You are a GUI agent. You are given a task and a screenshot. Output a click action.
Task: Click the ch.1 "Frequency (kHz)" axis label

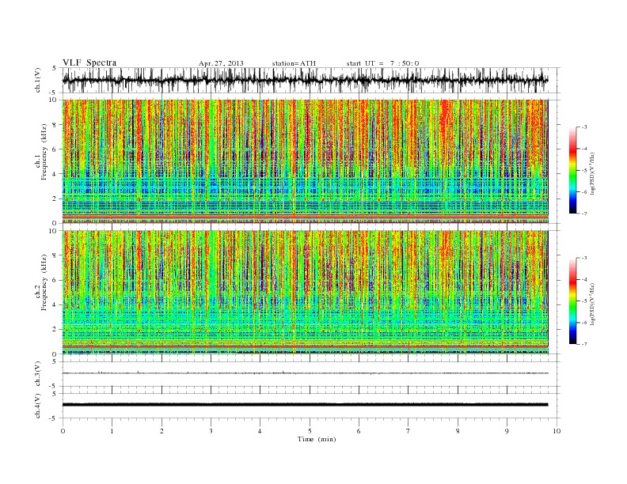tap(44, 152)
